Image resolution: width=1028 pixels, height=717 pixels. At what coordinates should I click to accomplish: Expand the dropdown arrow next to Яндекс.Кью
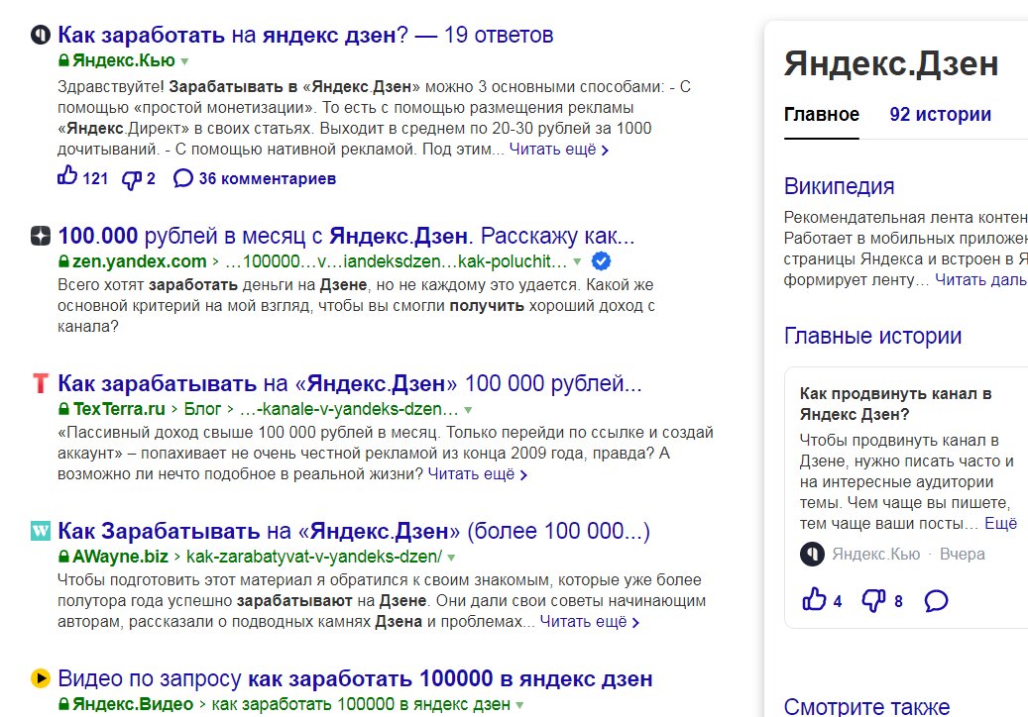coord(185,61)
